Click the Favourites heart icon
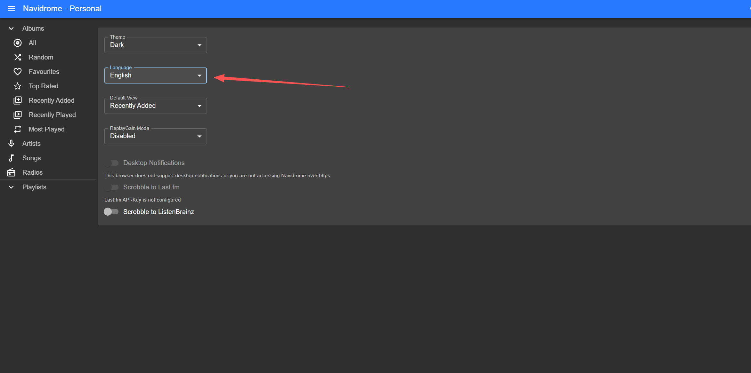 (x=18, y=72)
